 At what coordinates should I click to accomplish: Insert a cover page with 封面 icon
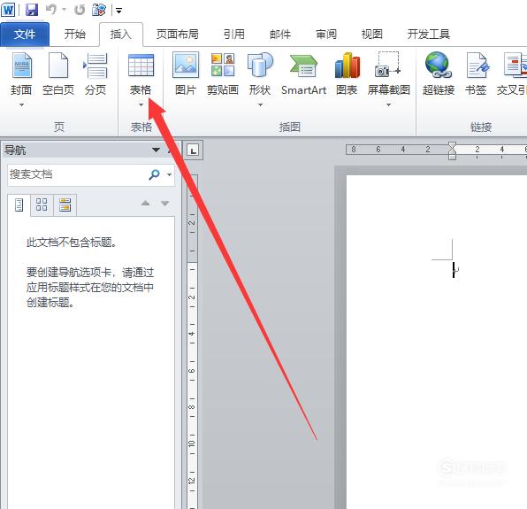coord(21,66)
